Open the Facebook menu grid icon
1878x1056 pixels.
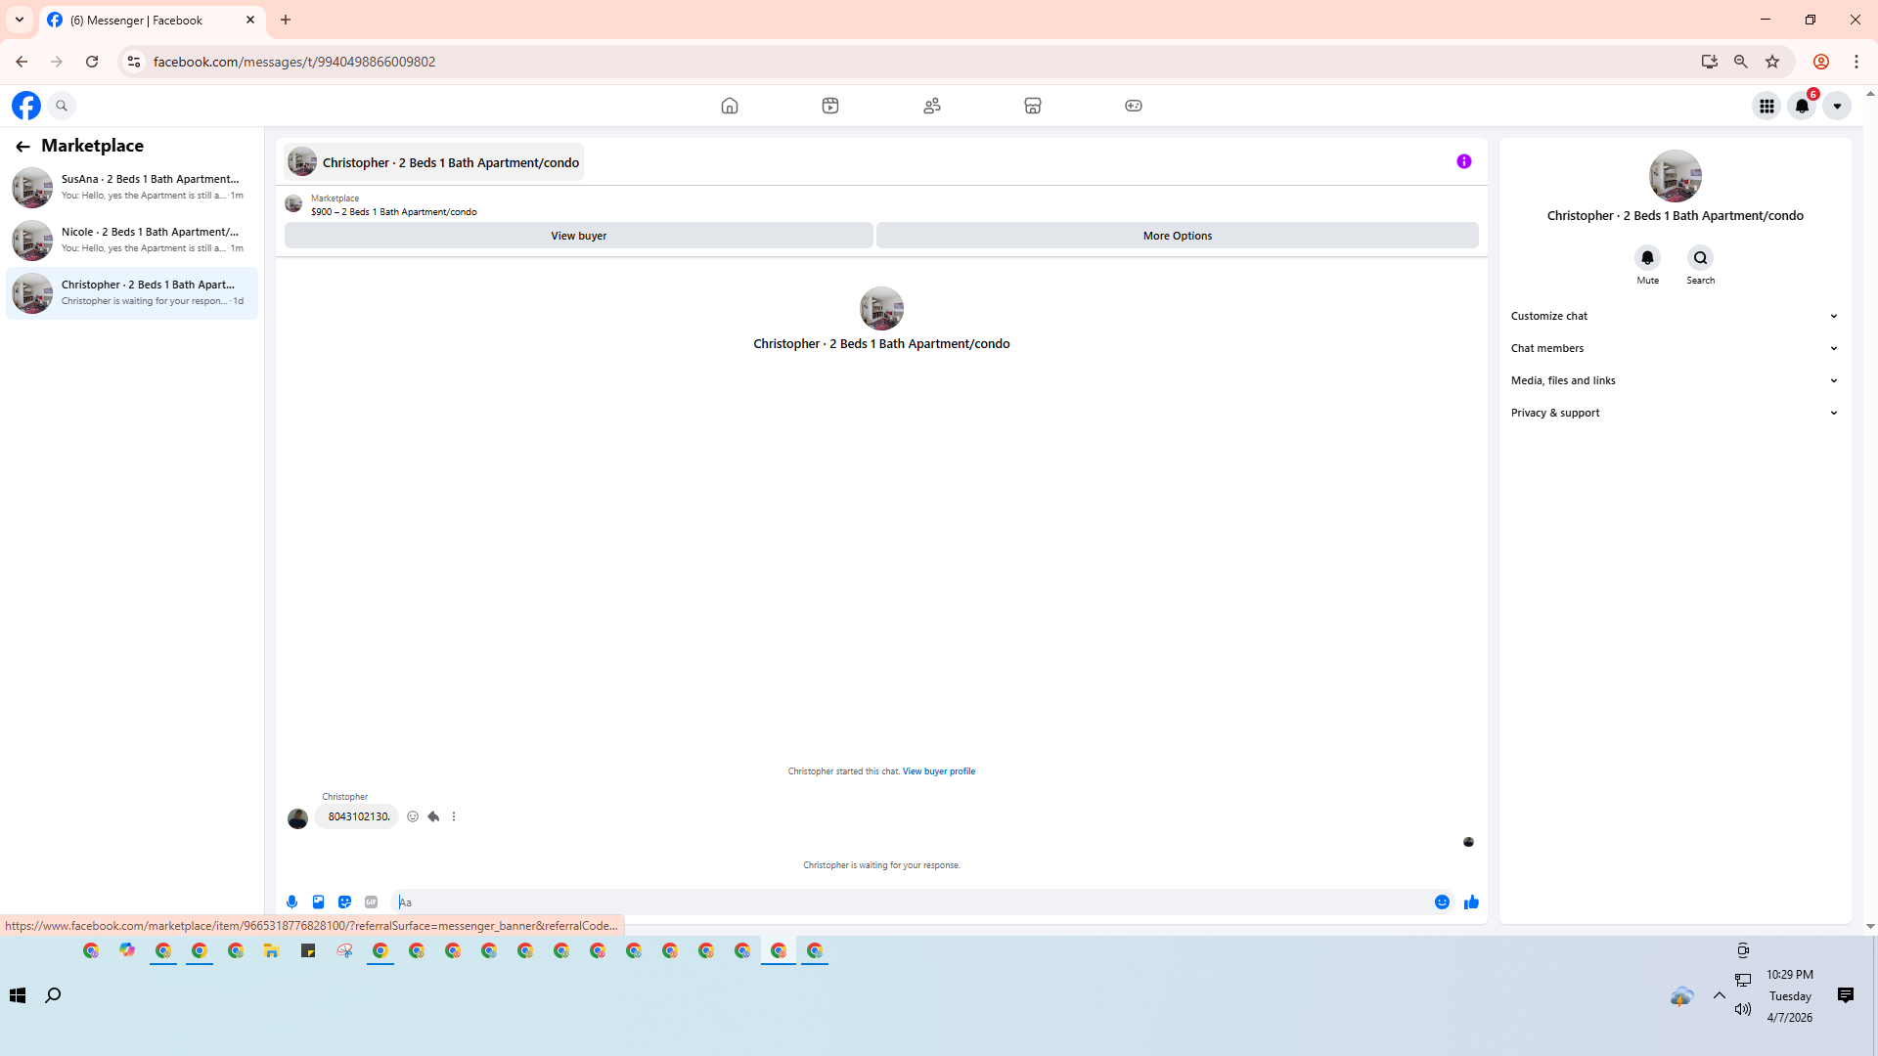click(x=1766, y=106)
